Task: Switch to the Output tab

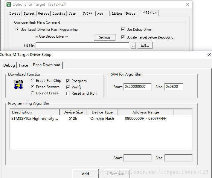Action: pos(43,13)
